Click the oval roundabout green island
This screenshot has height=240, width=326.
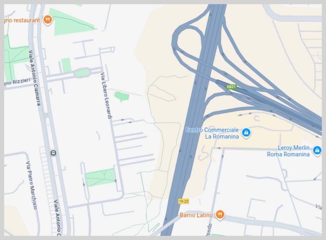(x=82, y=73)
